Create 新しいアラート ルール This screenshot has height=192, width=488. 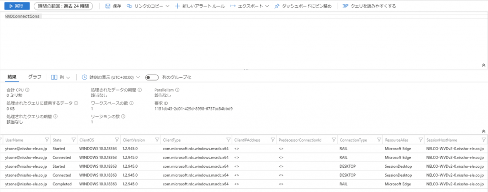(200, 6)
